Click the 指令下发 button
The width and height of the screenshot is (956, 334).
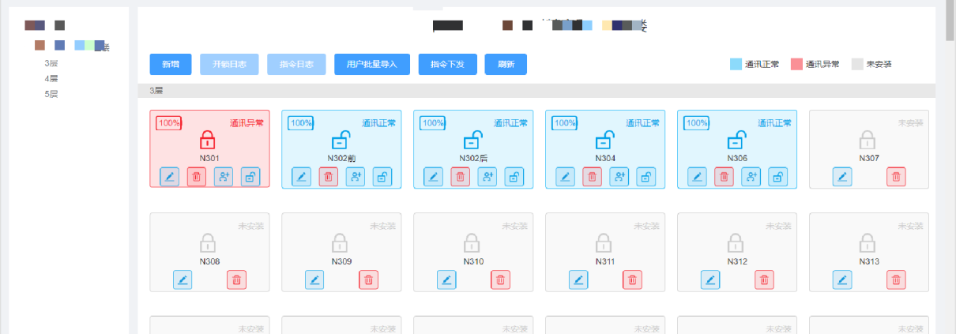click(x=448, y=65)
